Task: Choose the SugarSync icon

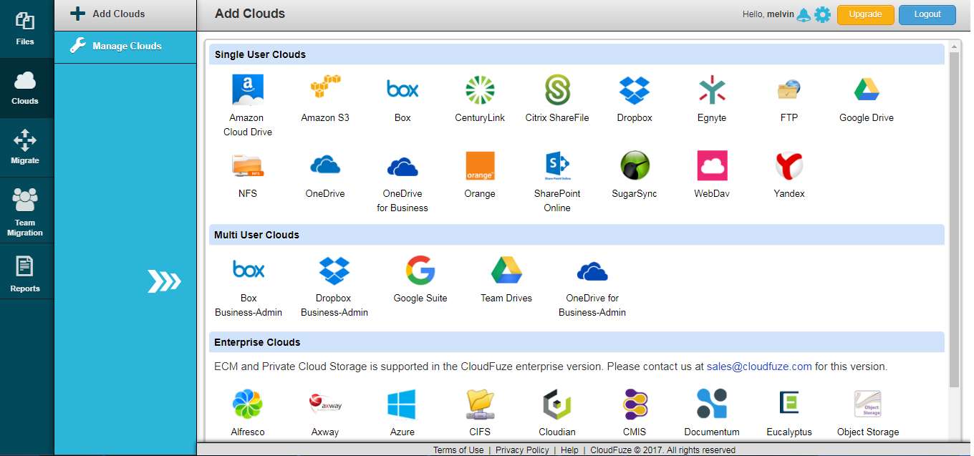Action: (x=635, y=166)
